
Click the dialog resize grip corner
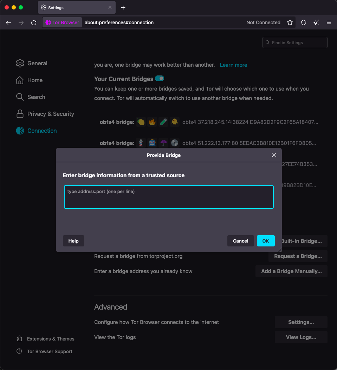tap(279, 250)
